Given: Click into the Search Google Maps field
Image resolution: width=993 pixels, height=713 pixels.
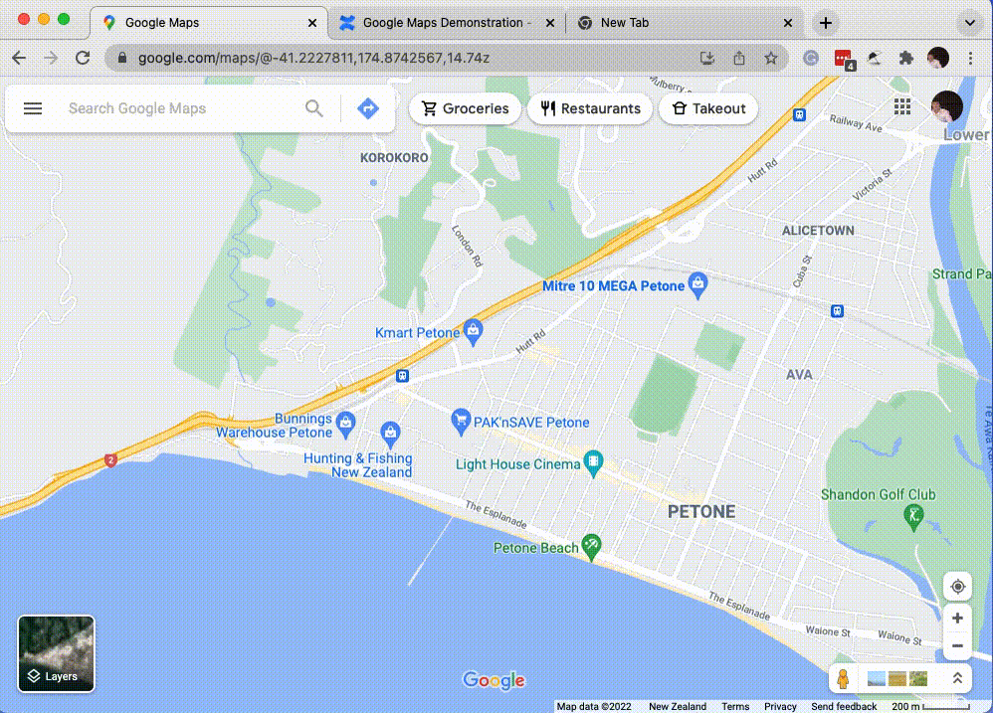Looking at the screenshot, I should click(x=182, y=108).
